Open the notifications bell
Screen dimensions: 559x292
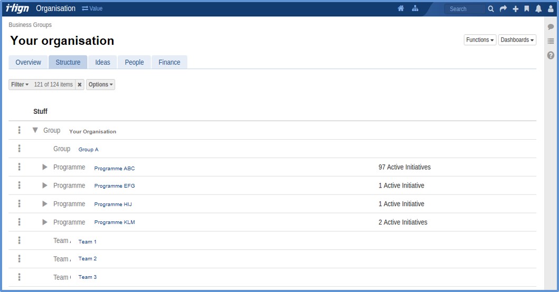538,9
